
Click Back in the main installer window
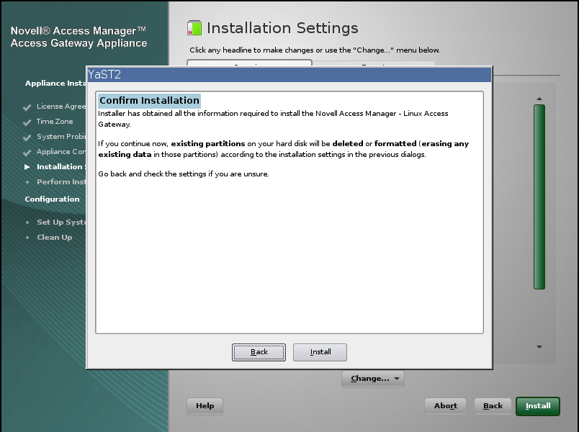pos(493,406)
